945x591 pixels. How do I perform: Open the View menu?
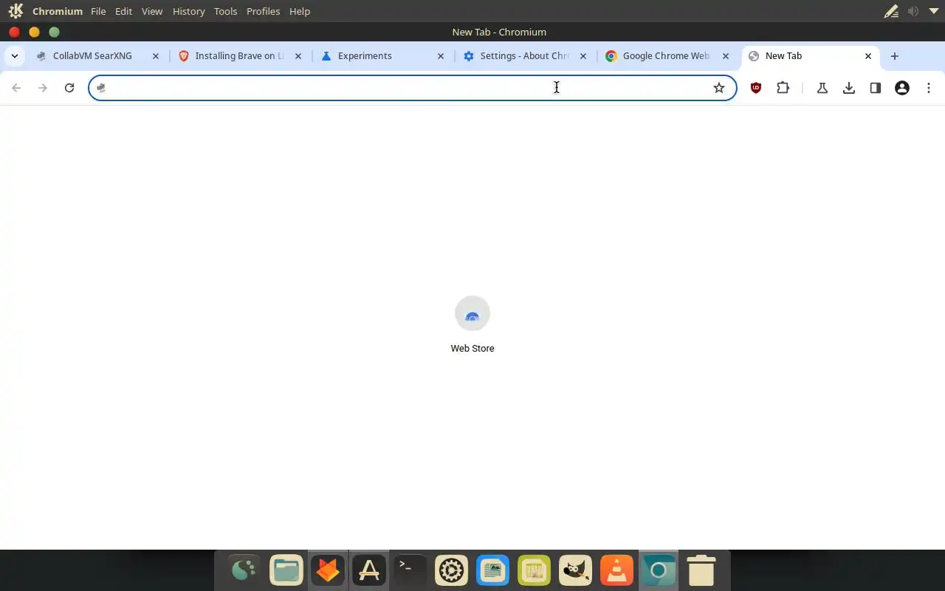(x=152, y=11)
